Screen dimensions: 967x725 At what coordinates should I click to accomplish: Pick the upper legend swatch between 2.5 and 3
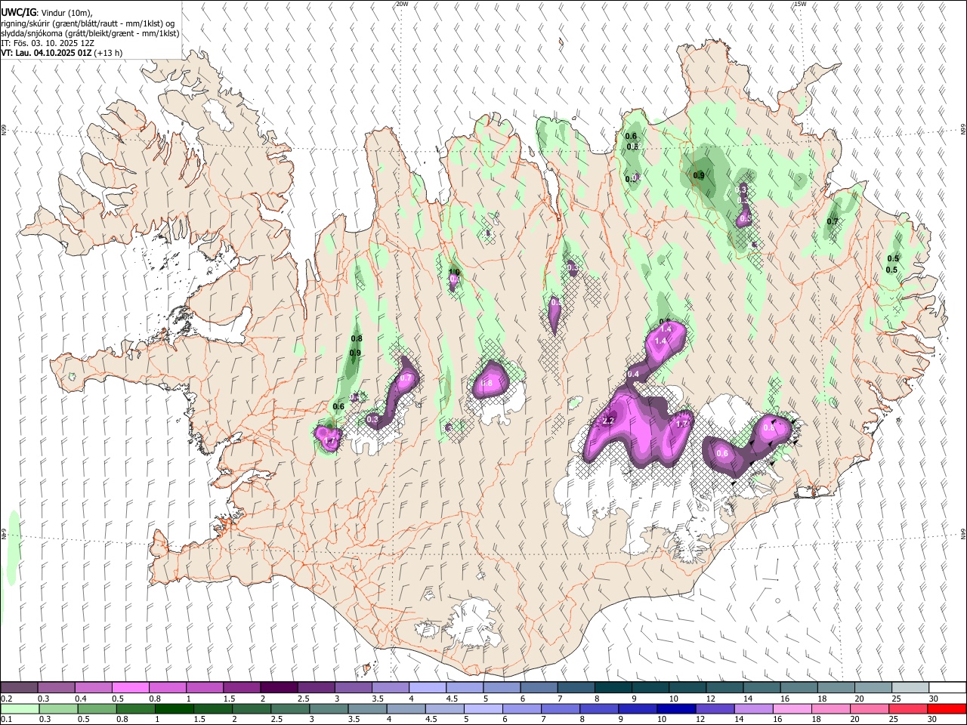(x=316, y=688)
